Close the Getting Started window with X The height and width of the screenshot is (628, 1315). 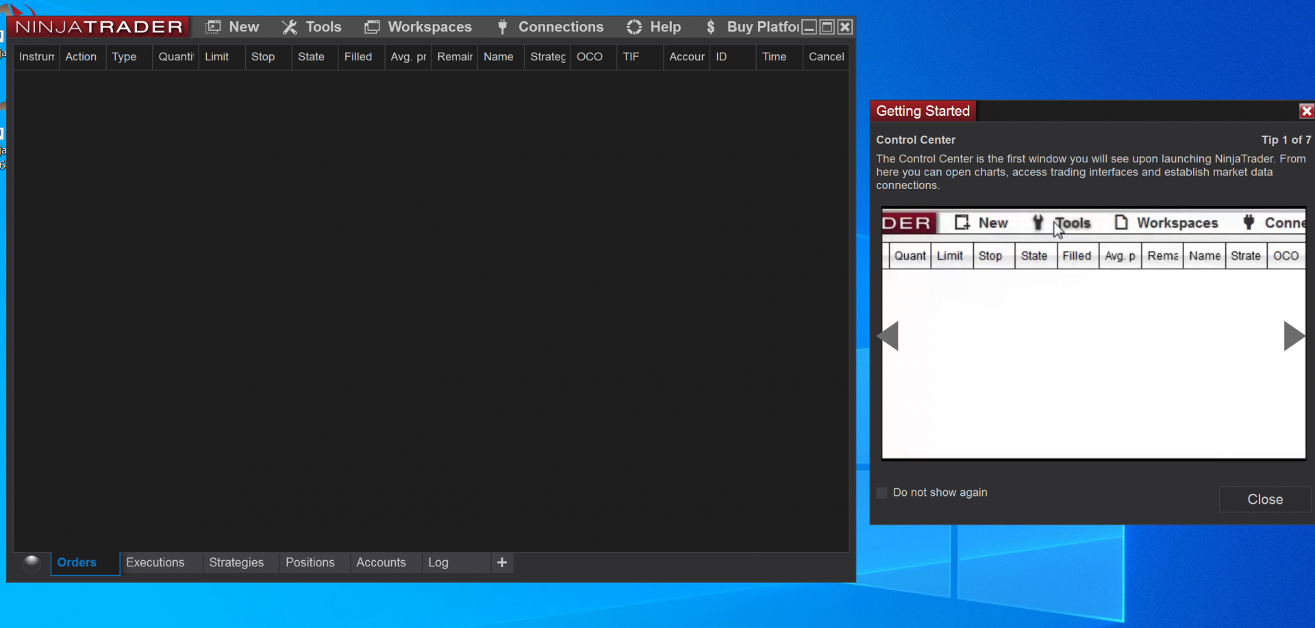(x=1306, y=111)
